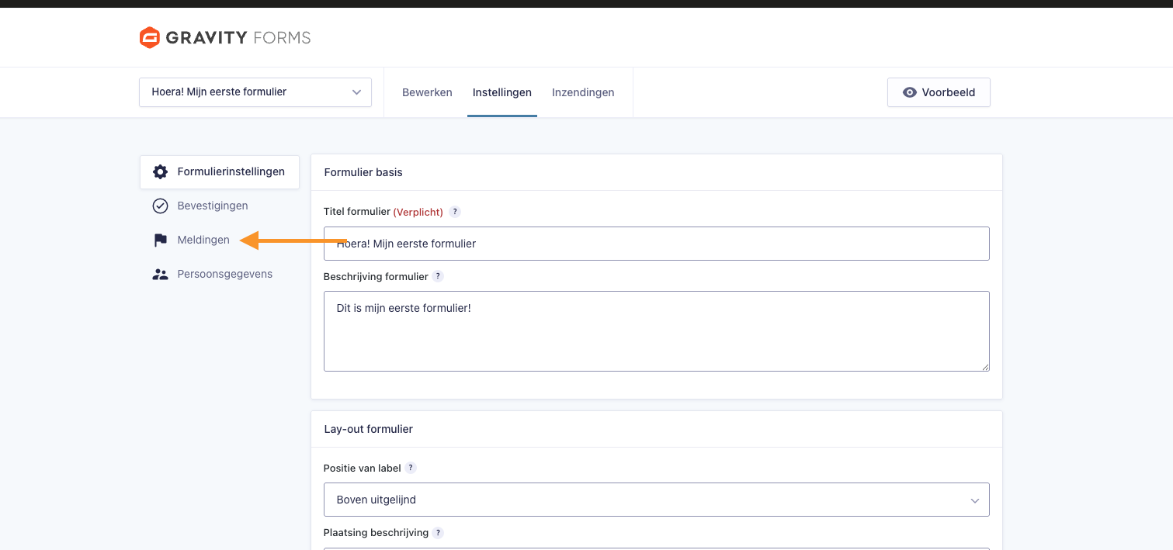Click the Meldingen flag icon

point(160,240)
